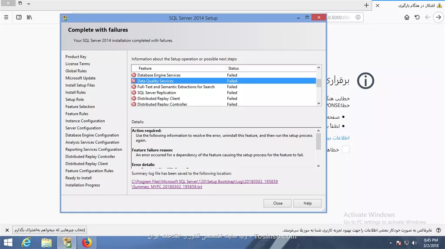Click Server Configuration step in sidebar
445x249 pixels.
click(x=83, y=128)
